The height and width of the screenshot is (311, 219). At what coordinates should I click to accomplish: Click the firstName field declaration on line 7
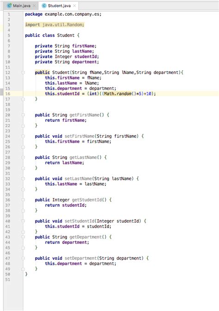point(66,46)
